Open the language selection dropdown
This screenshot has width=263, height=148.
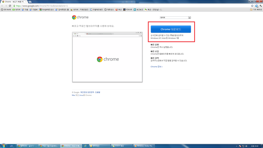pyautogui.click(x=175, y=18)
